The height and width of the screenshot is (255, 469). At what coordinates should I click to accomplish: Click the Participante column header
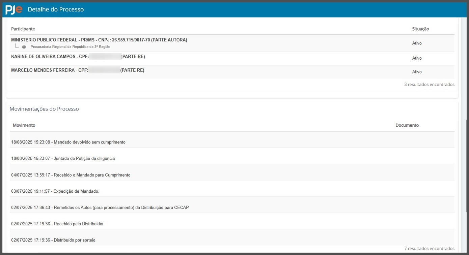click(23, 29)
